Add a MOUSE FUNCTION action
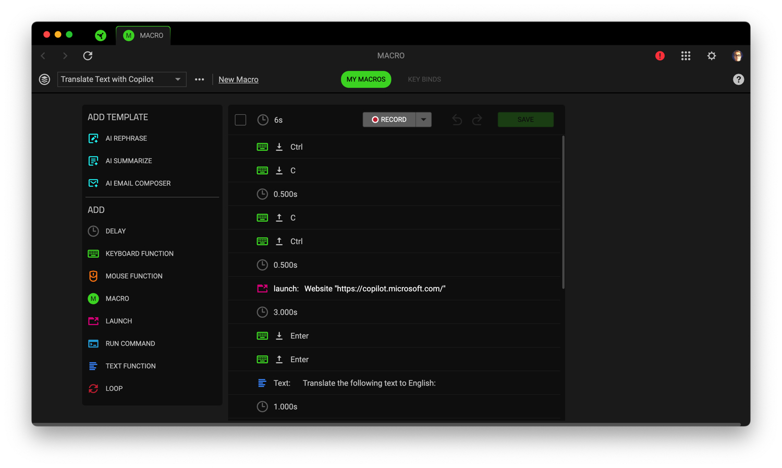The height and width of the screenshot is (468, 782). click(x=134, y=276)
